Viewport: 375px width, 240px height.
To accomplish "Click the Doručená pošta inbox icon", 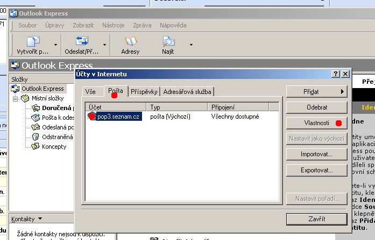I will [36, 108].
